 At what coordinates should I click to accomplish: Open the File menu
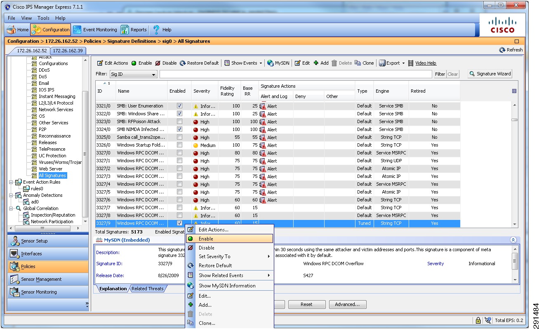(x=12, y=18)
